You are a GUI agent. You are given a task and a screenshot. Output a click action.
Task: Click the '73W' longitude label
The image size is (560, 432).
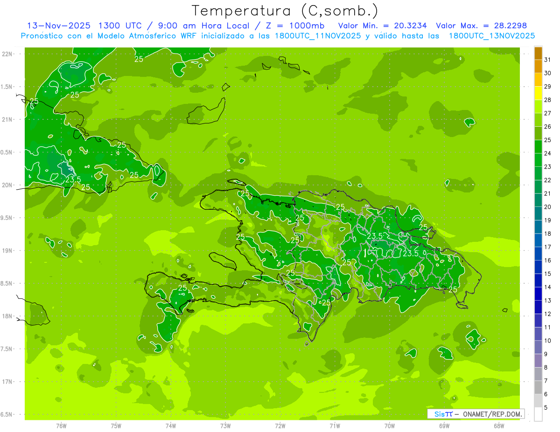point(225,425)
